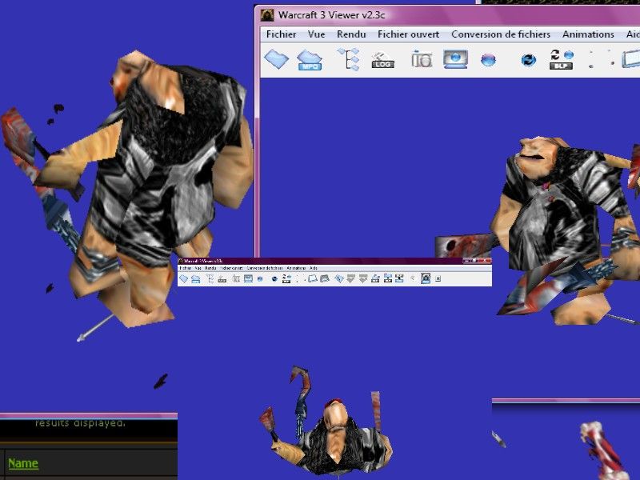The width and height of the screenshot is (640, 480).
Task: Close the small Viewer window
Action: tap(485, 261)
